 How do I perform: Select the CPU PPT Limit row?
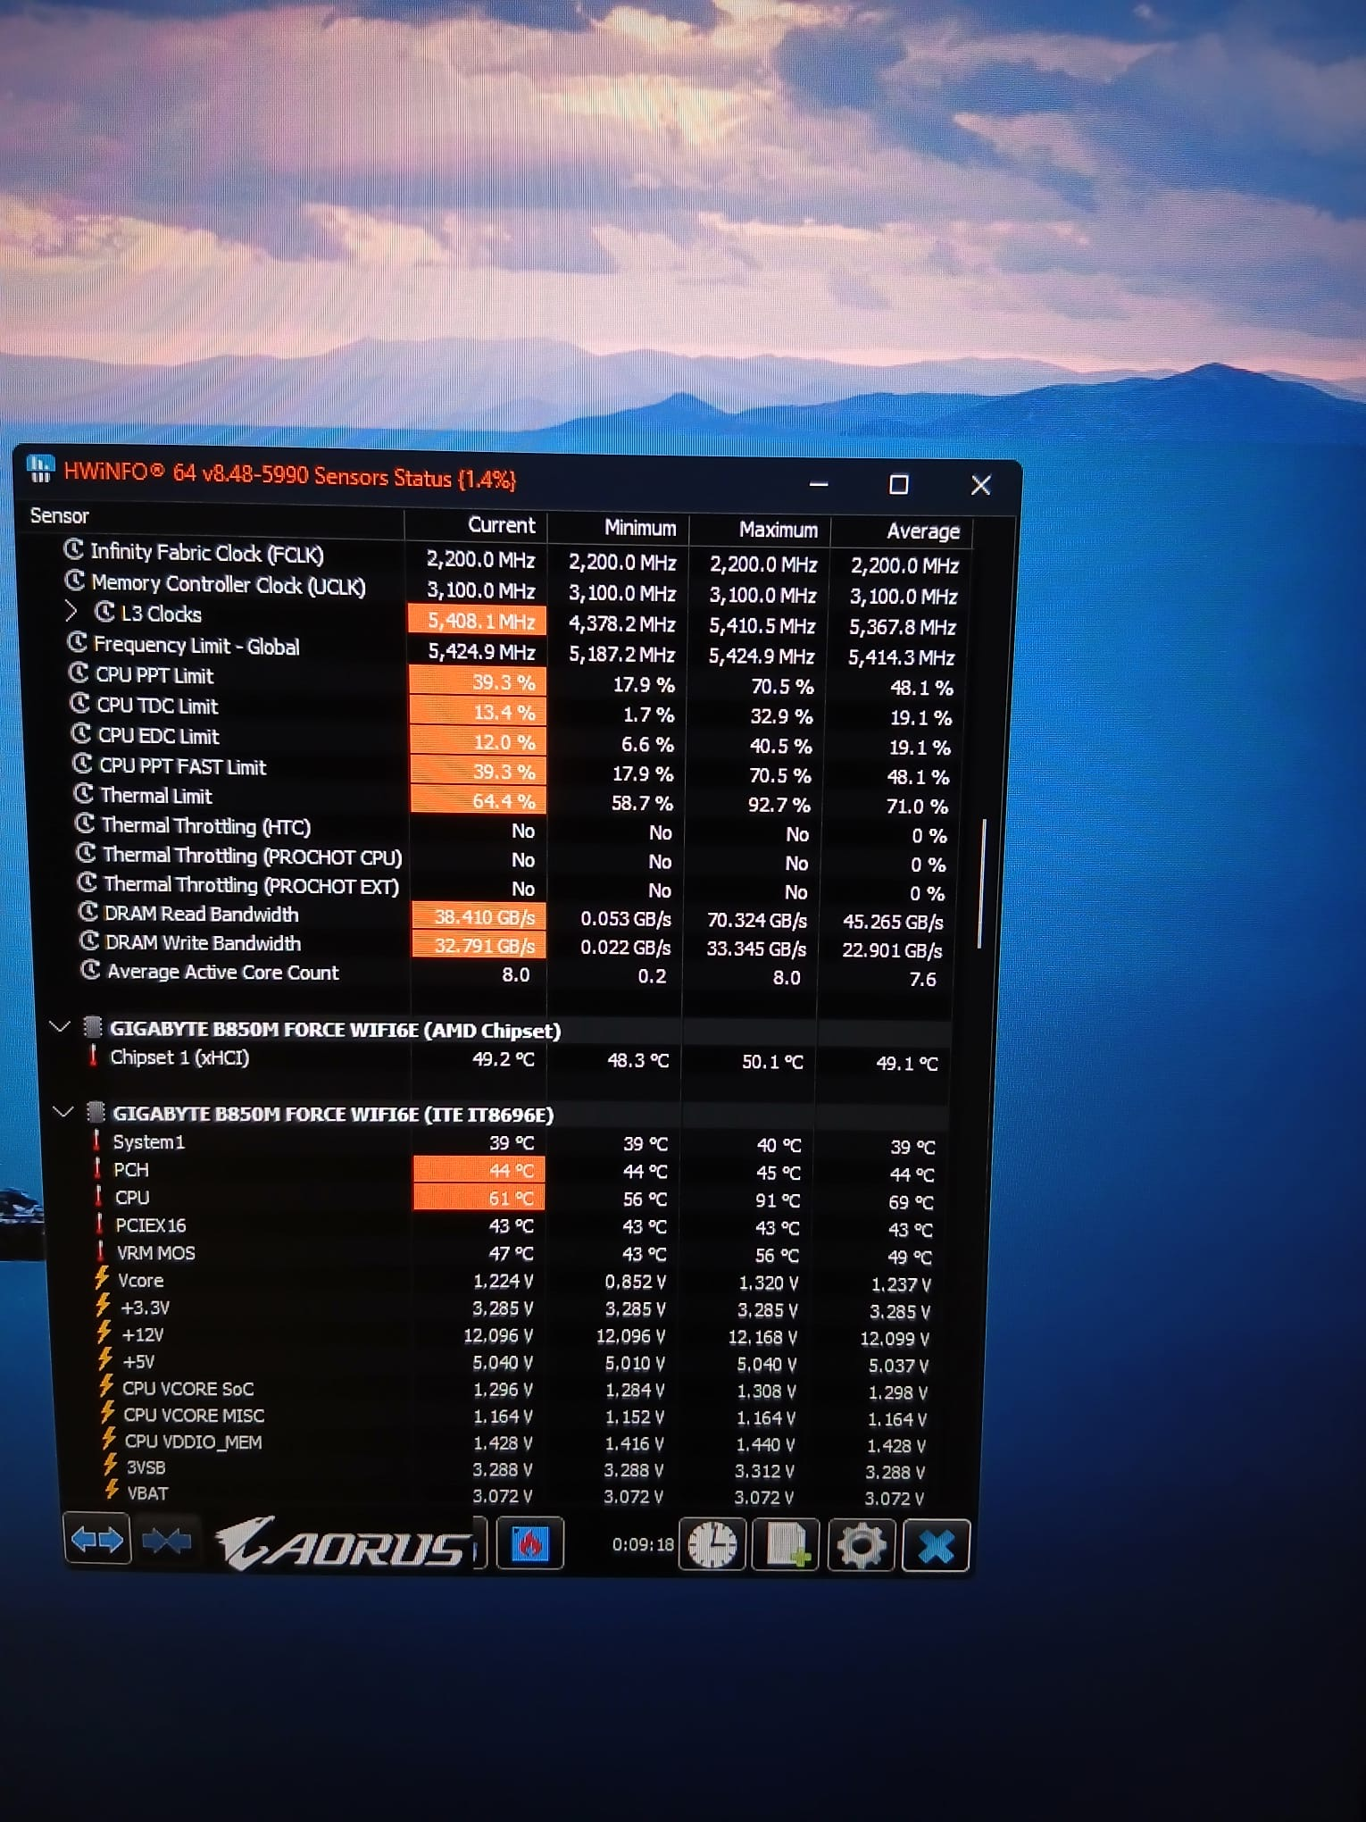pos(512,681)
